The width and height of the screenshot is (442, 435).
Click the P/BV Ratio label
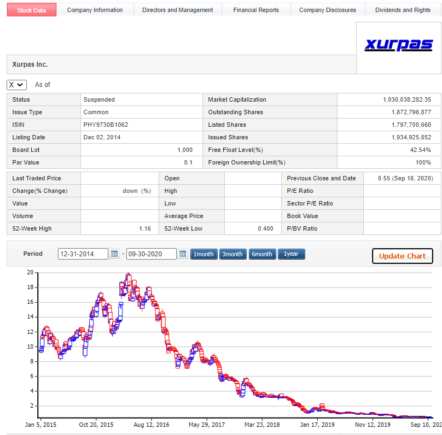click(302, 228)
